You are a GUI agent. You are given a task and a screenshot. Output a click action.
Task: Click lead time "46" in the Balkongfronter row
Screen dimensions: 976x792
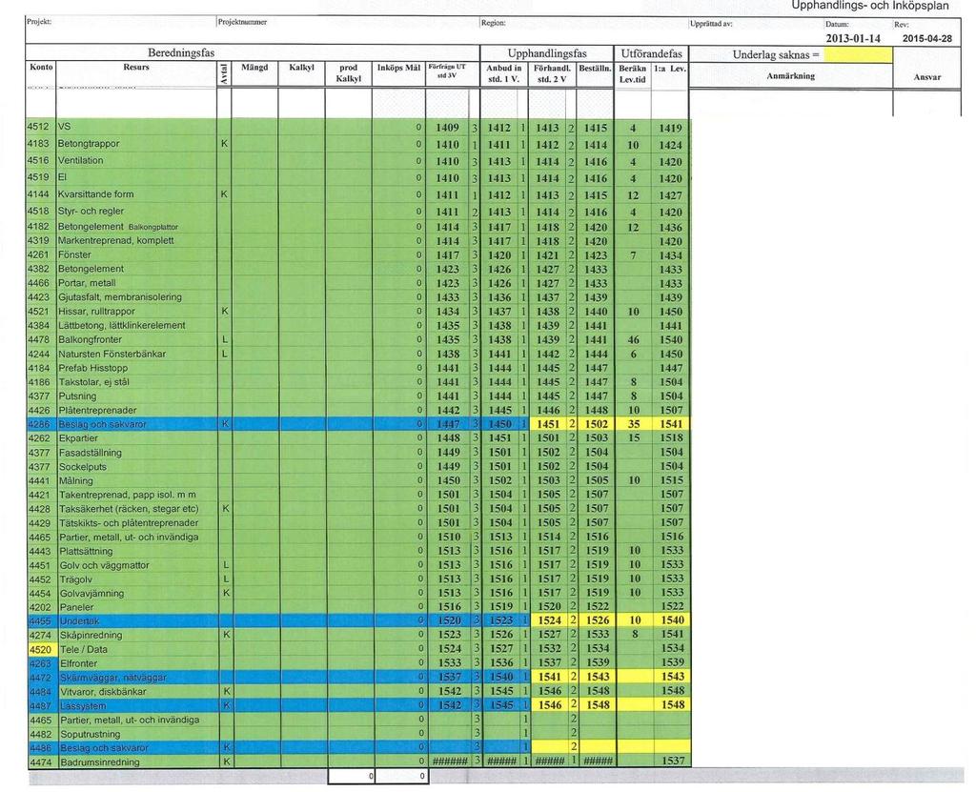pyautogui.click(x=633, y=340)
